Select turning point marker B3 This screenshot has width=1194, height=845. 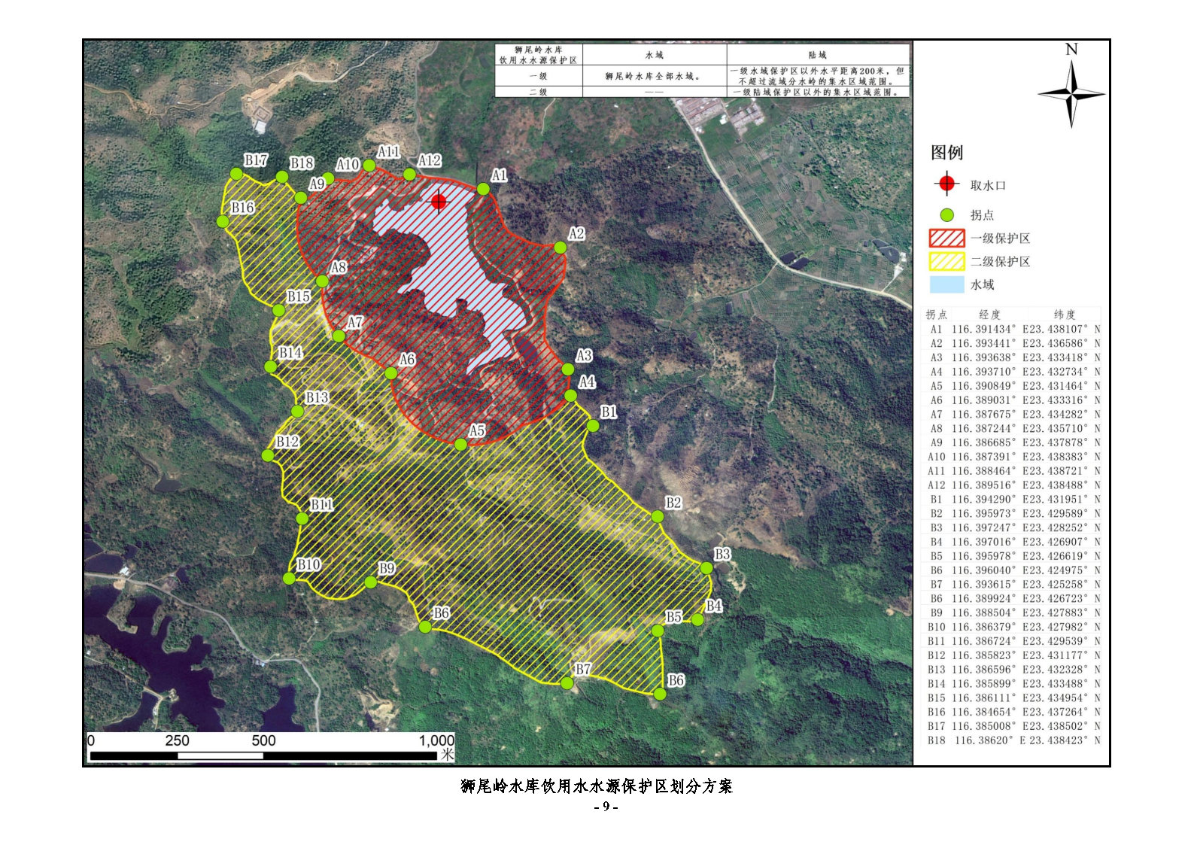706,568
